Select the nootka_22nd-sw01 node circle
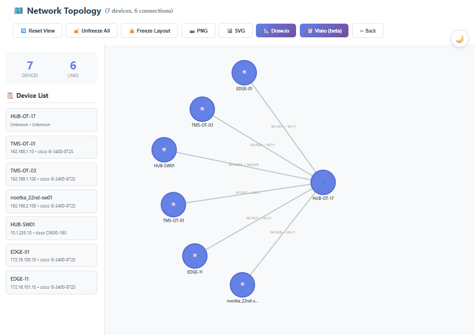Screen dimensions: 475x335 coord(242,284)
